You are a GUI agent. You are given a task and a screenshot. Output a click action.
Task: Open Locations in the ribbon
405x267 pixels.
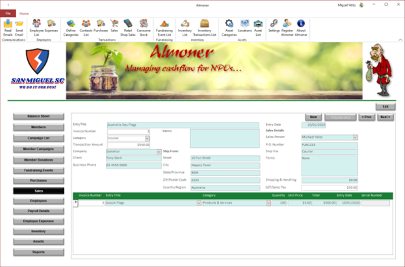click(245, 26)
